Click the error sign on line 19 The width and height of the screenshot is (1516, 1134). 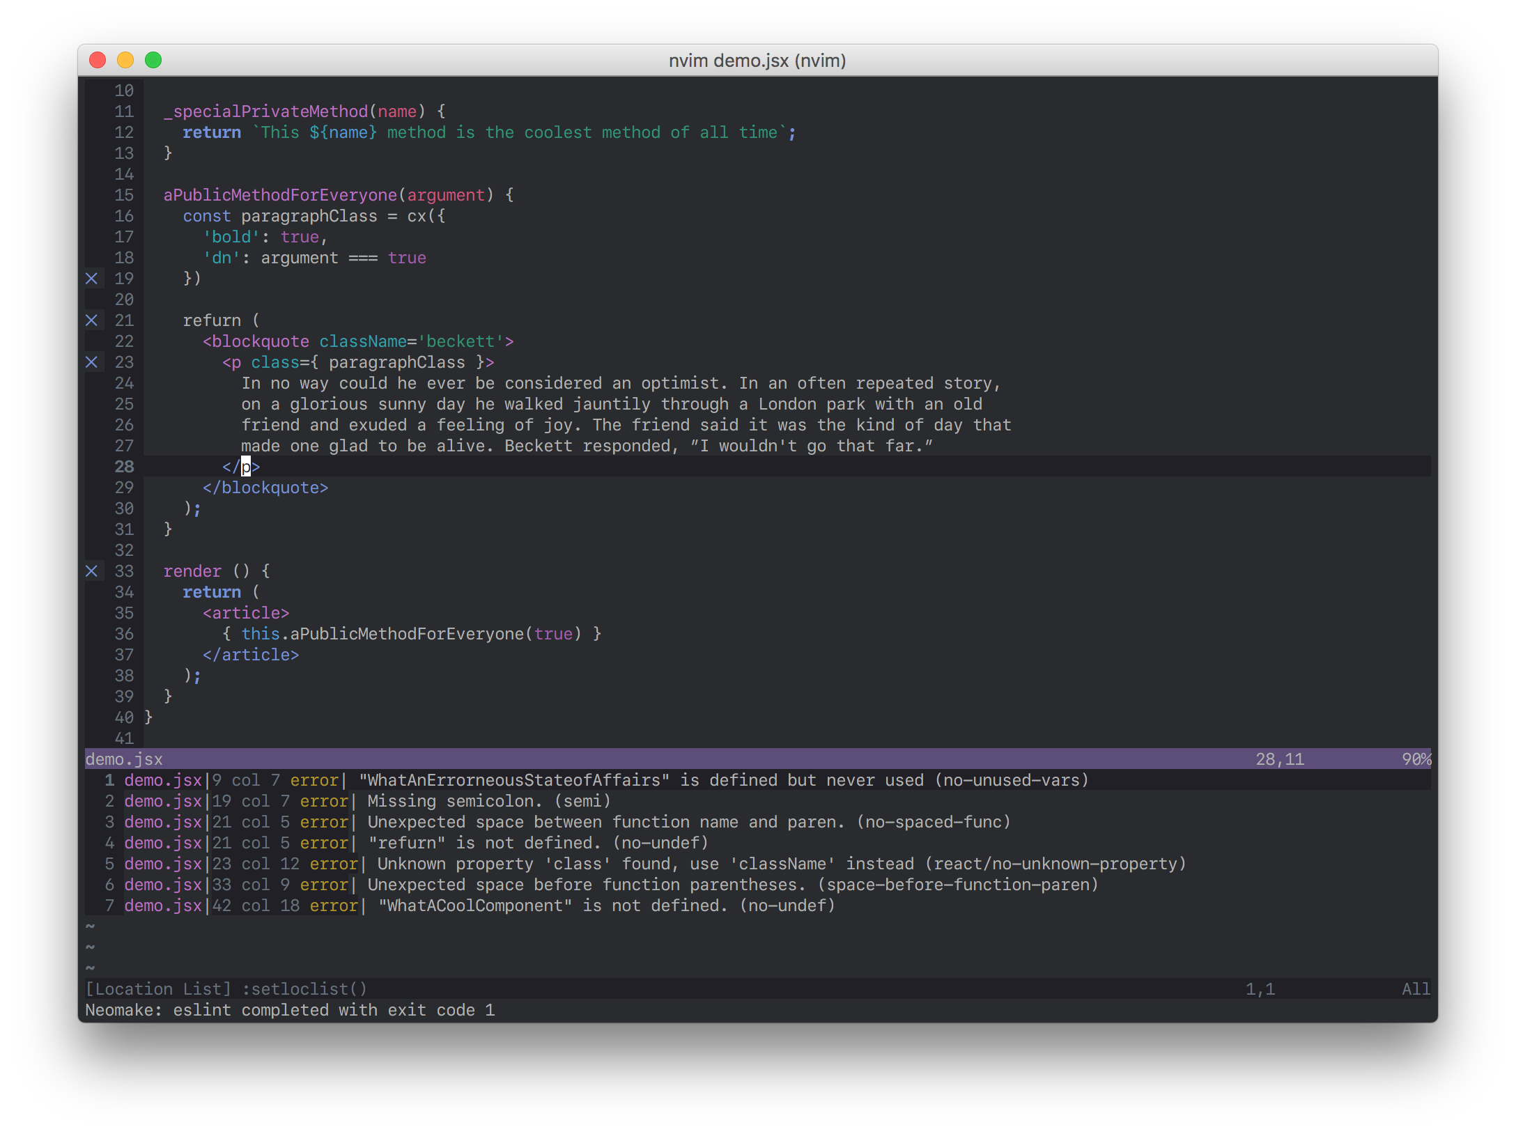(91, 279)
